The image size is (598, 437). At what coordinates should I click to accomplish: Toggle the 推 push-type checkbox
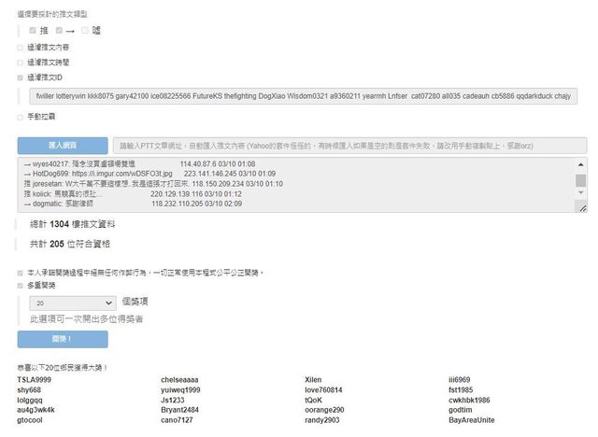tap(33, 31)
